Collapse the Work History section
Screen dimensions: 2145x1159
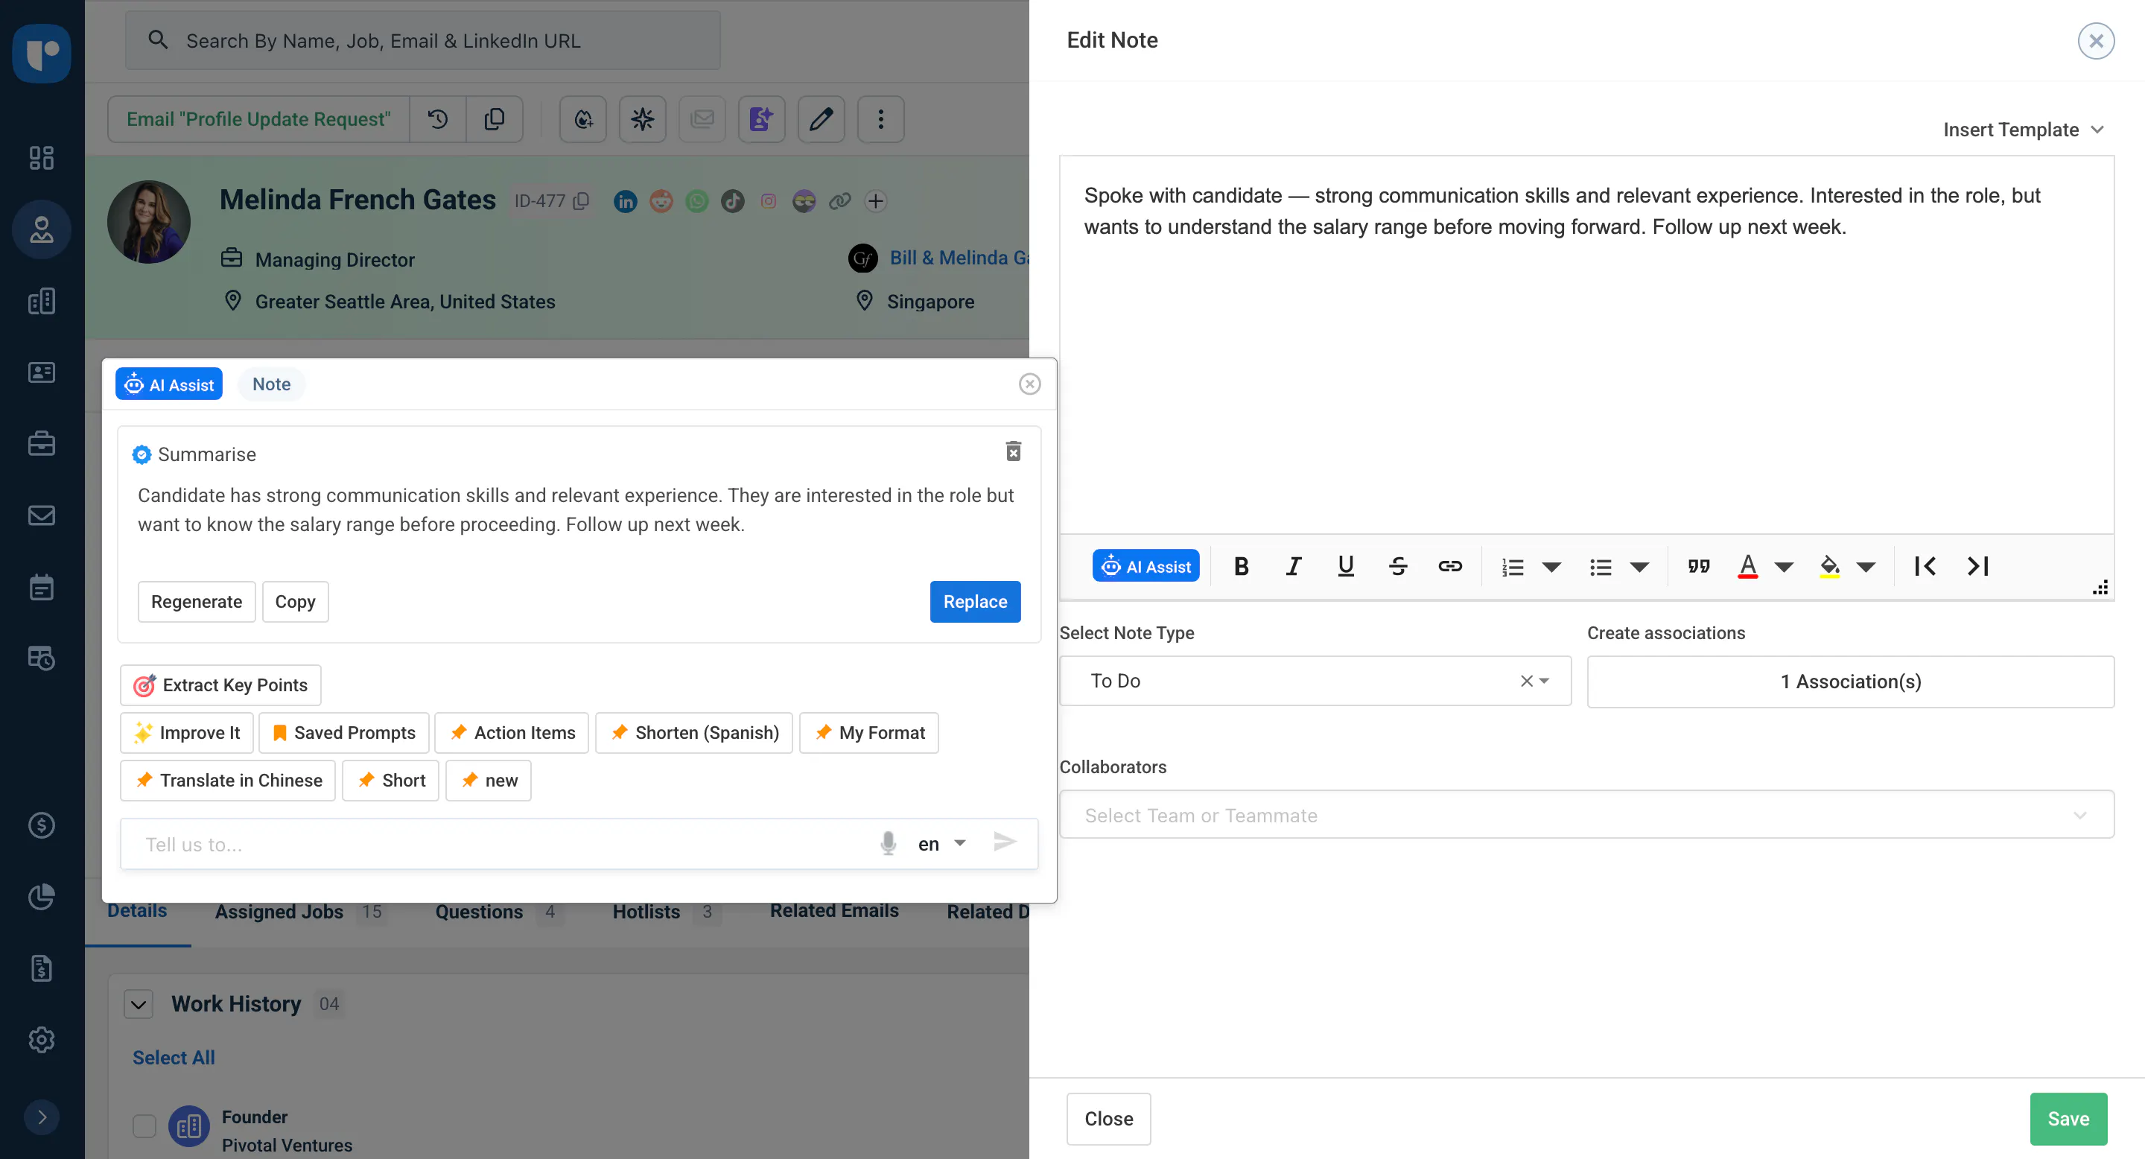(x=139, y=1004)
